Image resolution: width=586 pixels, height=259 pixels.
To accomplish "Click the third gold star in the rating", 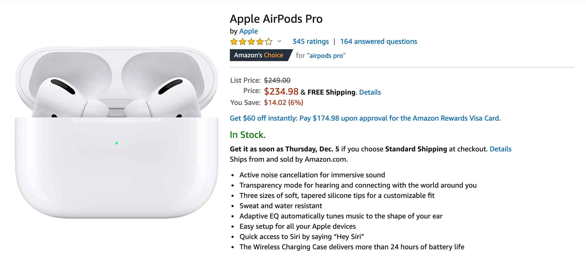I will click(251, 41).
